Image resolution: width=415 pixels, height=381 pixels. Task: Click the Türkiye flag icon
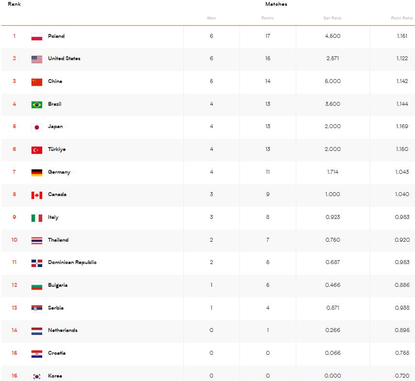click(37, 150)
